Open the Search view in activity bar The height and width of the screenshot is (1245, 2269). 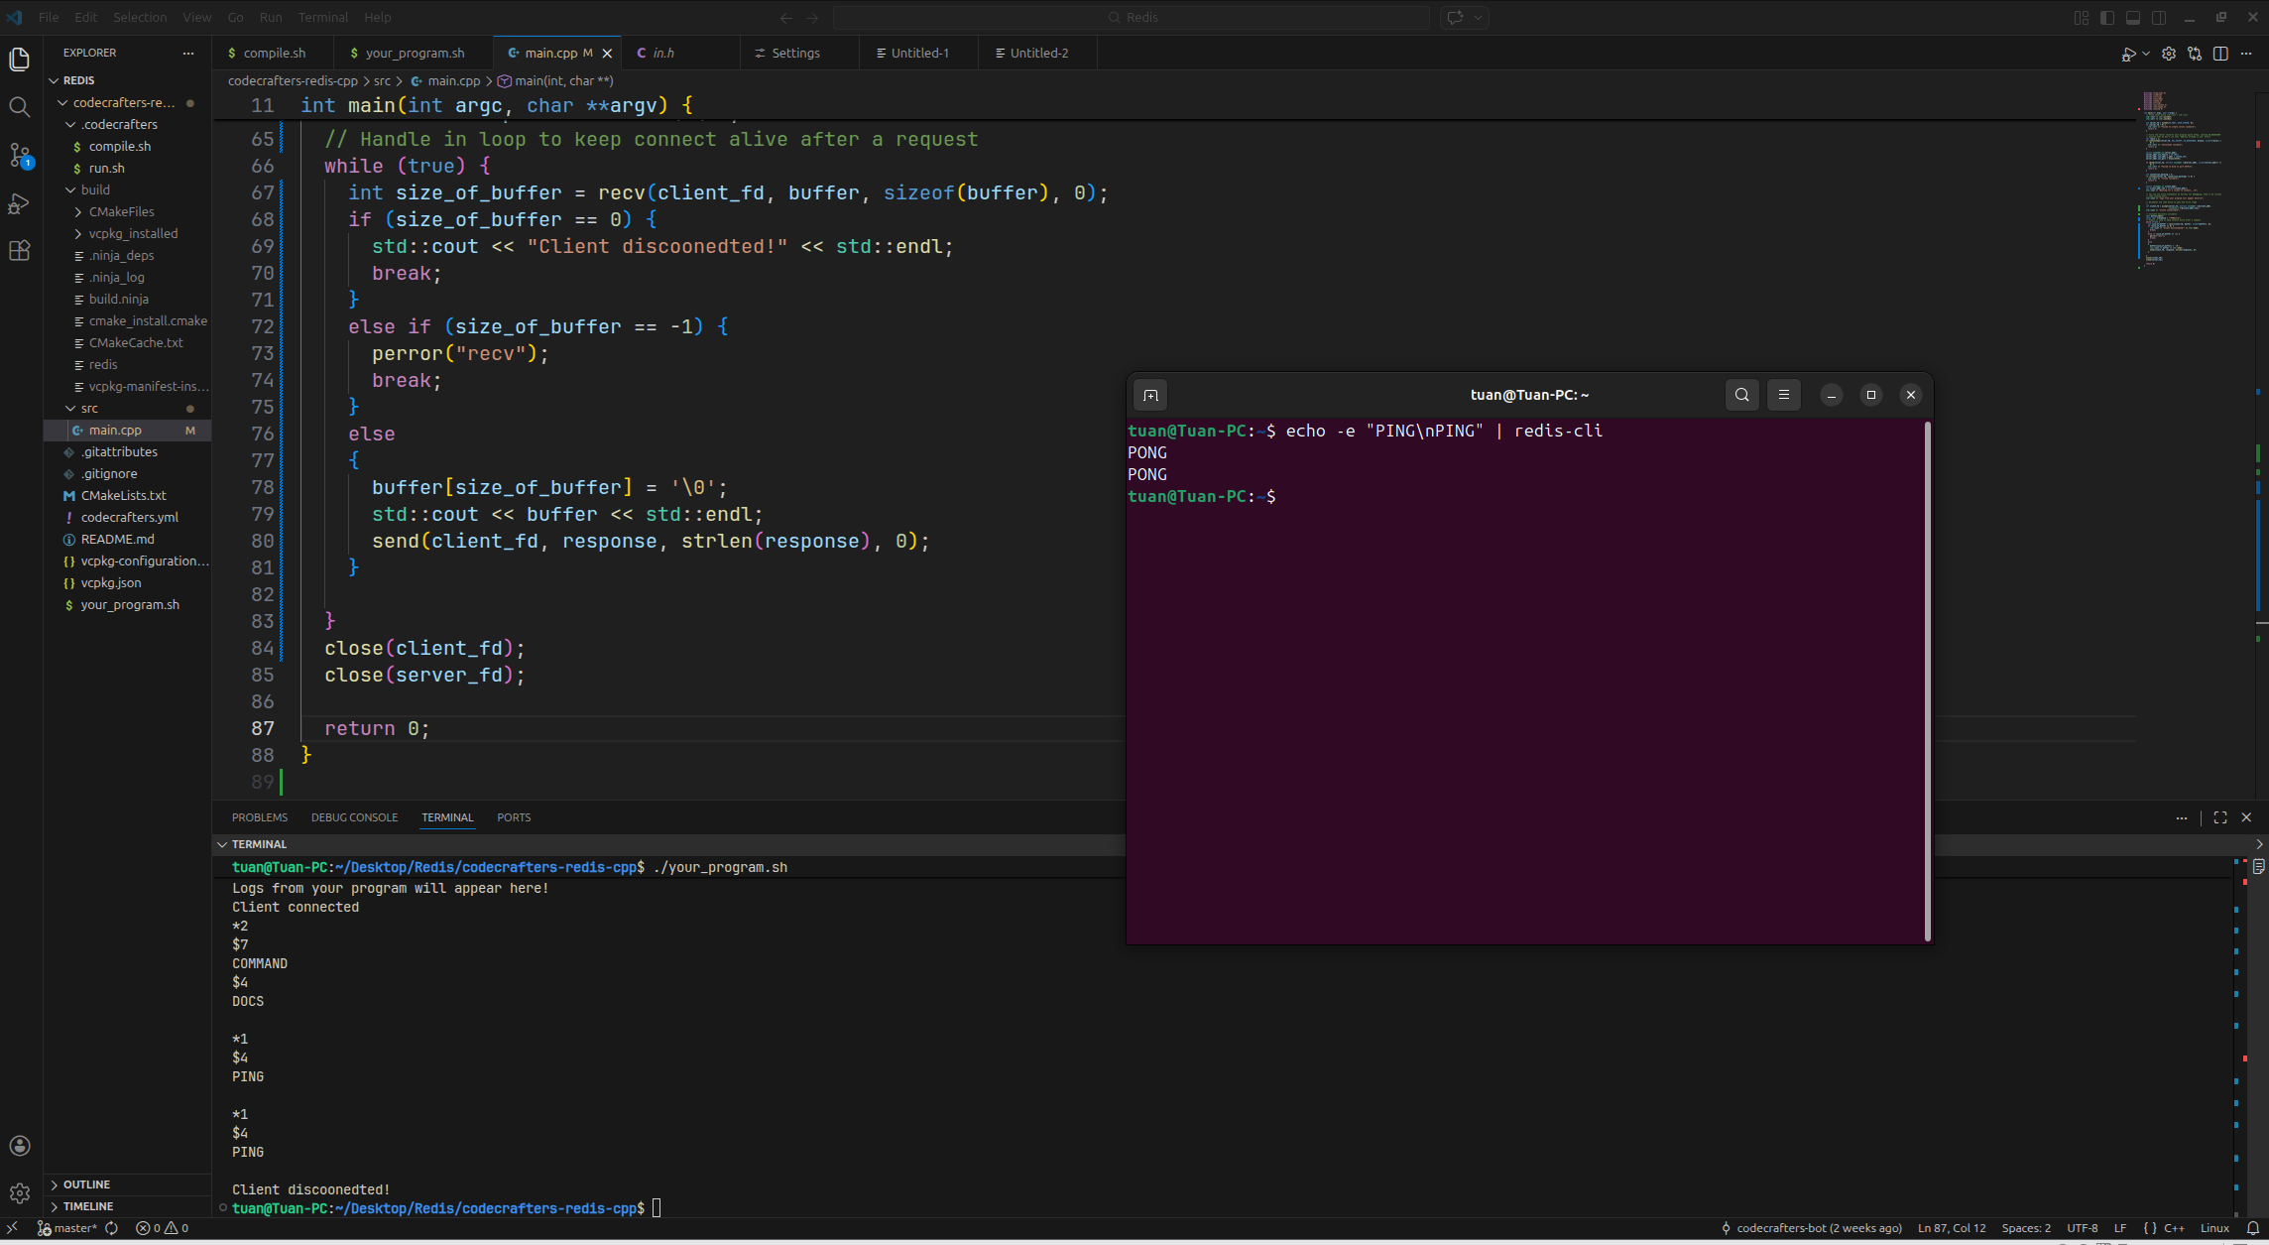click(20, 107)
